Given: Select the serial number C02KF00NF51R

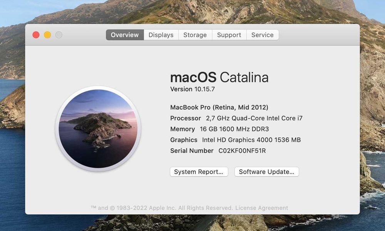Looking at the screenshot, I should tap(242, 151).
